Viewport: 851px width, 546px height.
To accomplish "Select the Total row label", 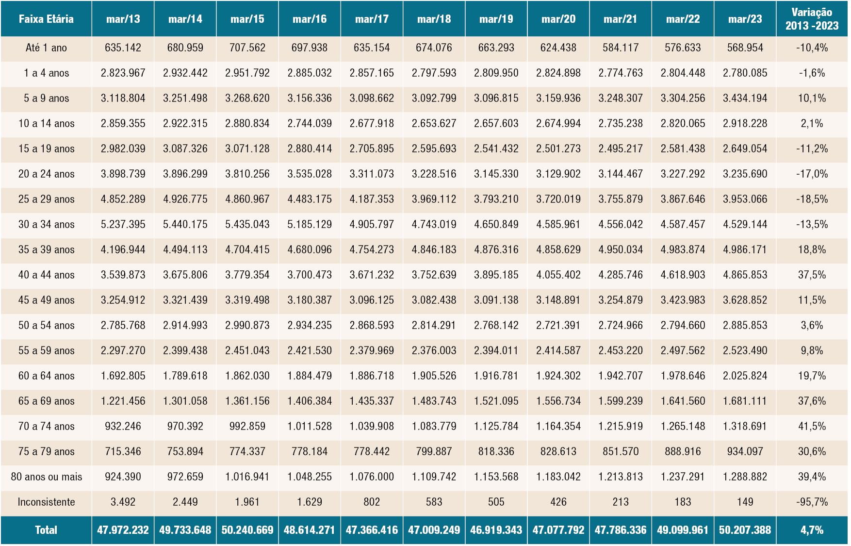I will (46, 530).
